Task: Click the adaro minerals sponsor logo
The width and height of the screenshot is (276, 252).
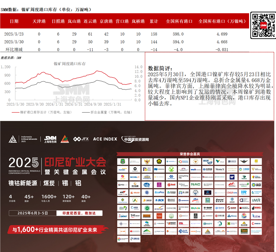Action: pyautogui.click(x=244, y=185)
